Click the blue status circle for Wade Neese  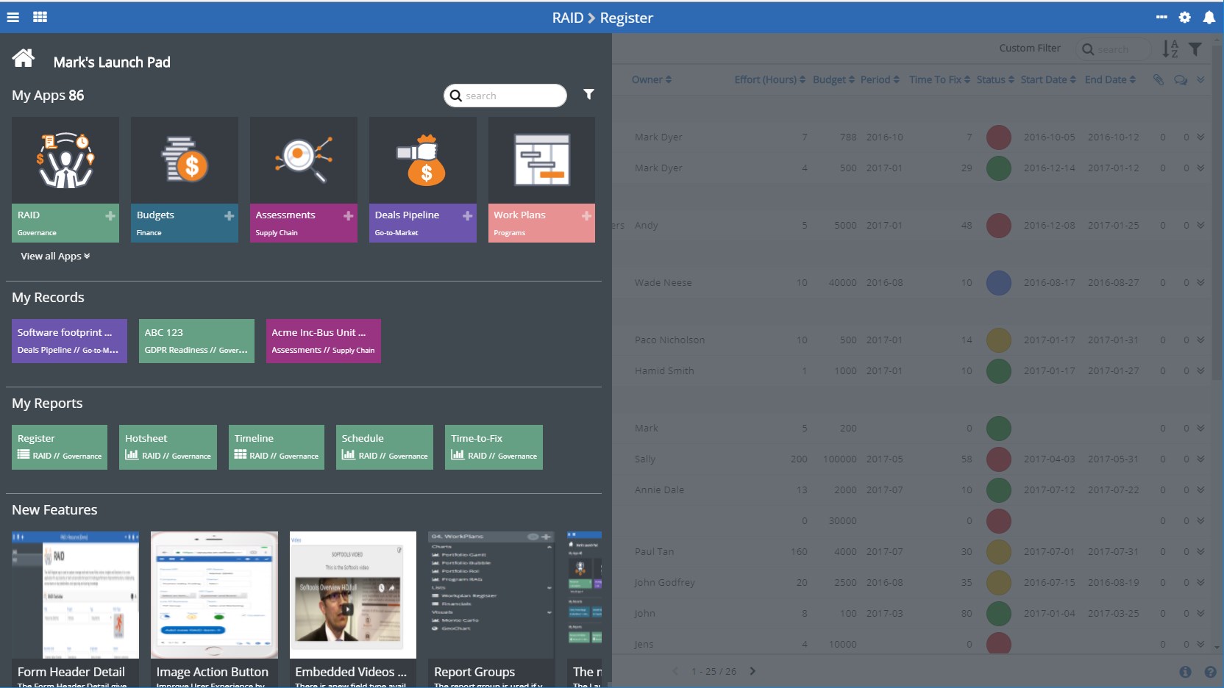tap(998, 283)
